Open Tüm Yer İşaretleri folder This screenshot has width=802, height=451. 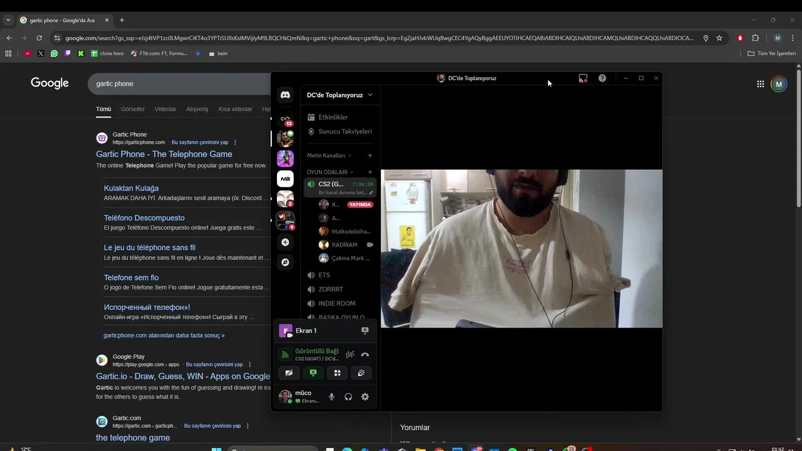tap(771, 53)
